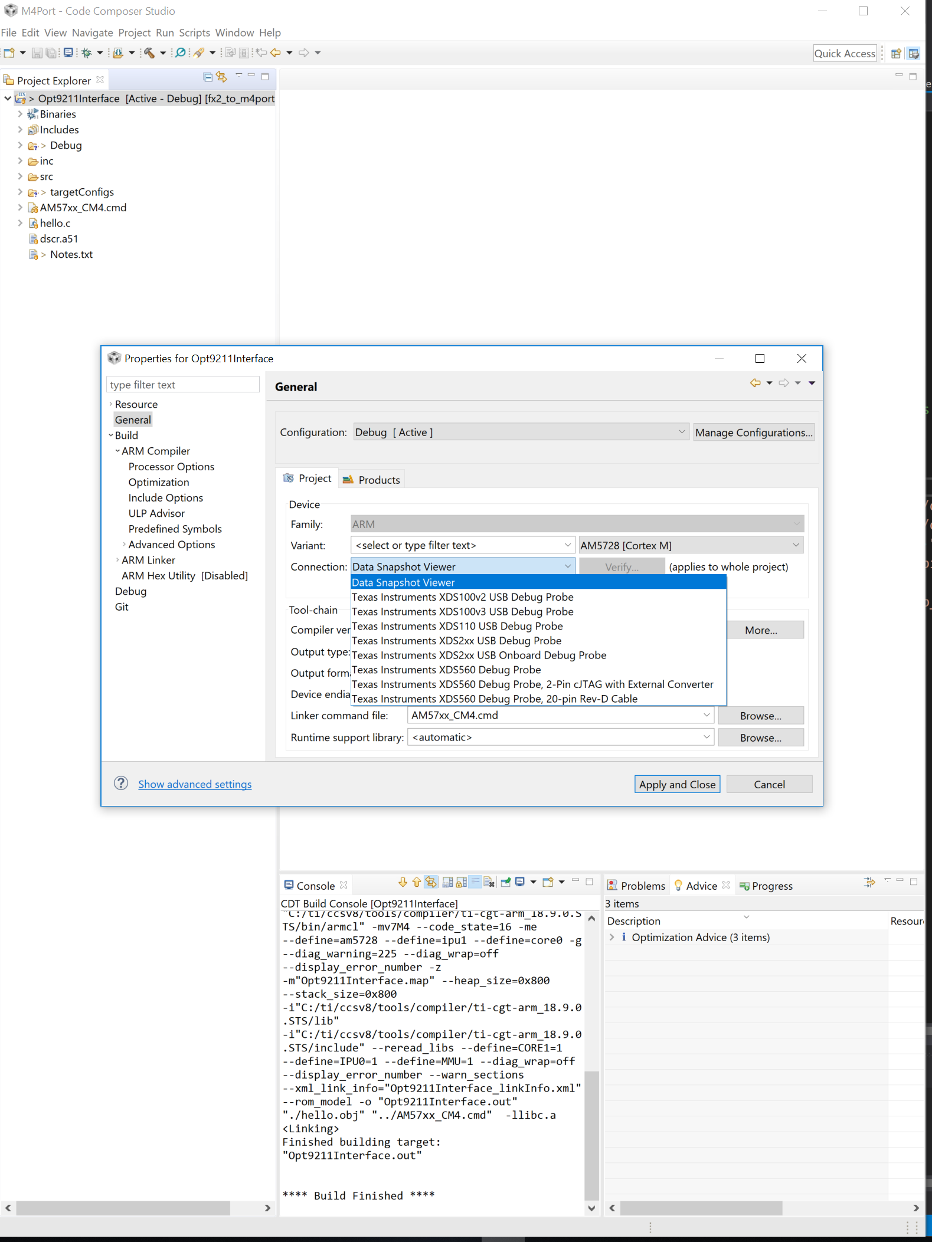Click the open-folder source icon with braces
The image size is (932, 1242).
click(118, 53)
